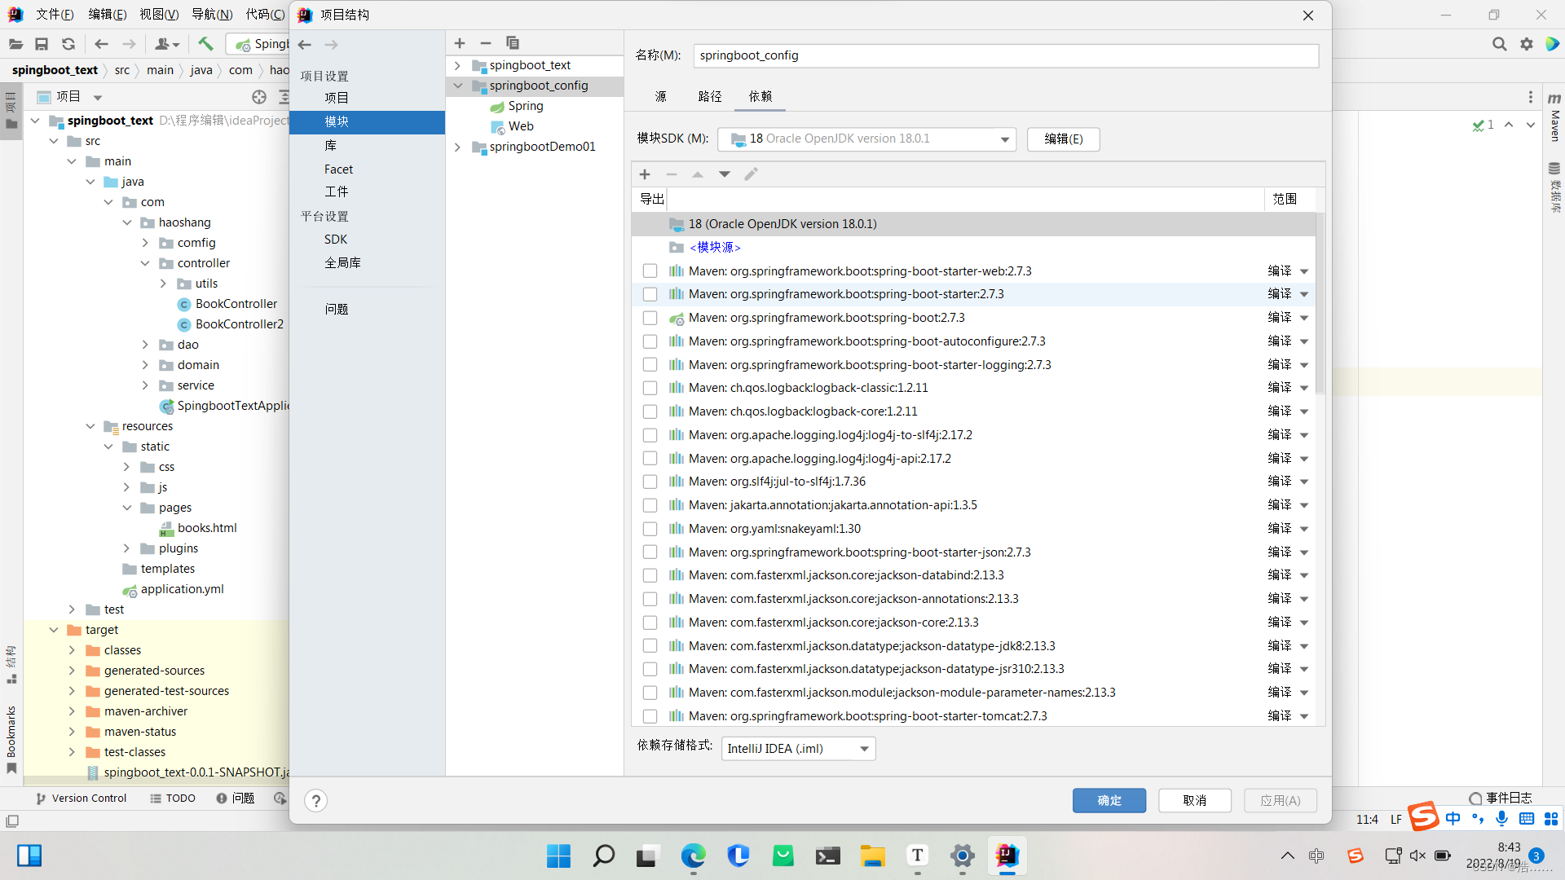Select SDK under platform settings
This screenshot has width=1565, height=880.
[336, 240]
